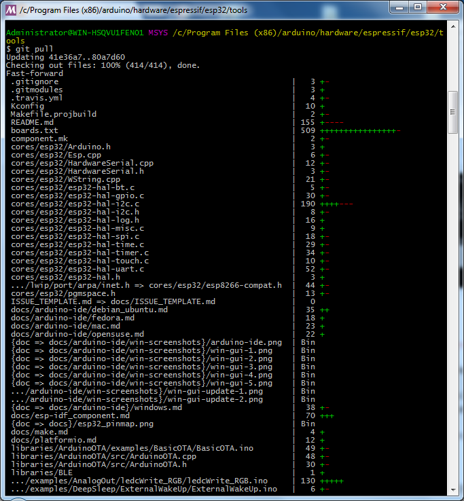Click 'cores/esp32/HardwareSerial.cpp' entry
Viewport: 464px width, 501px height.
[82, 164]
